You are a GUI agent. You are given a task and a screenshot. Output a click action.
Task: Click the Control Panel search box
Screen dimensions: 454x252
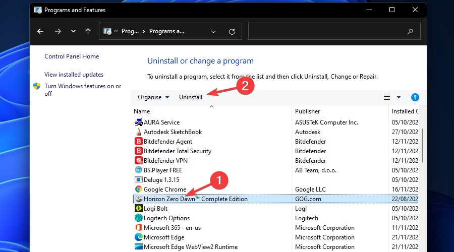(x=333, y=31)
